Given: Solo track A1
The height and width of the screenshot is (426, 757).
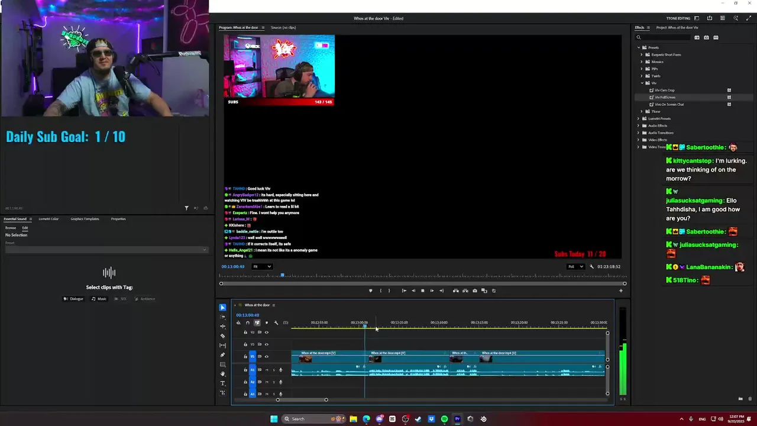Looking at the screenshot, I should click(x=273, y=370).
